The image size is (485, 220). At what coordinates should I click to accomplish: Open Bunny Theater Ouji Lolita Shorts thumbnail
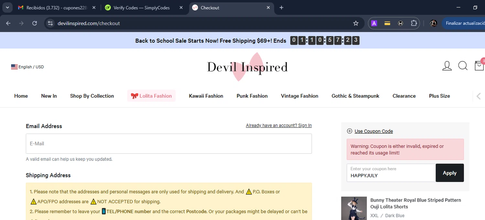(x=354, y=208)
